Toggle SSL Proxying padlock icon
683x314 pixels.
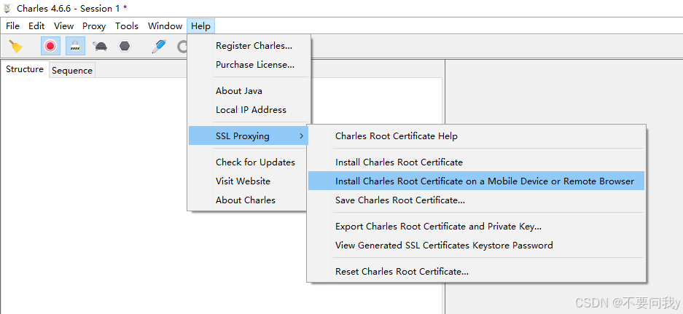[x=75, y=46]
